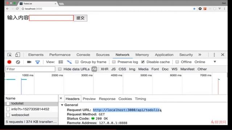Filter requests by Other

coord(202,69)
